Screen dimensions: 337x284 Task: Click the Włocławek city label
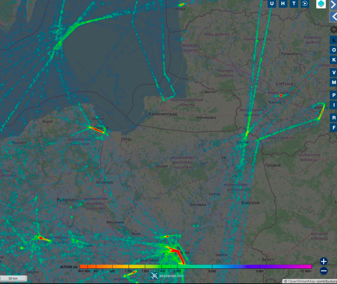click(x=115, y=222)
